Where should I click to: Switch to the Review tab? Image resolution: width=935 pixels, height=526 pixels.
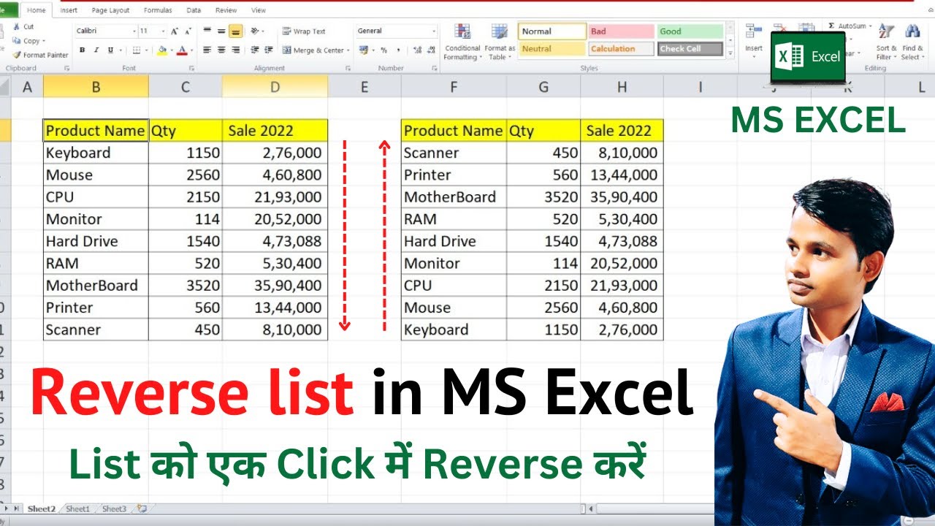pos(226,10)
